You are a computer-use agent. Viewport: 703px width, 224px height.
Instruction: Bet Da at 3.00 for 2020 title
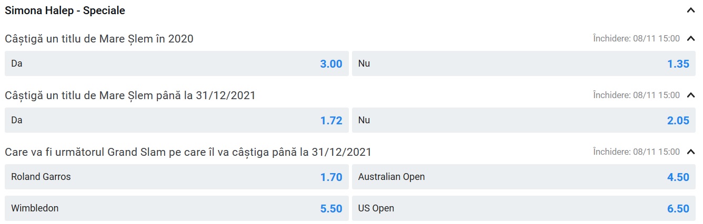pyautogui.click(x=176, y=63)
